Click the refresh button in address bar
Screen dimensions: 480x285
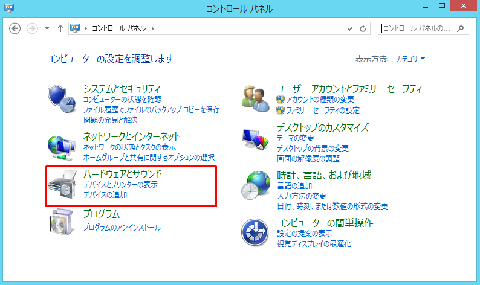[x=363, y=28]
